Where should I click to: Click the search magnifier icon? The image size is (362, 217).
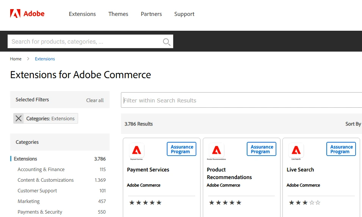coord(166,42)
